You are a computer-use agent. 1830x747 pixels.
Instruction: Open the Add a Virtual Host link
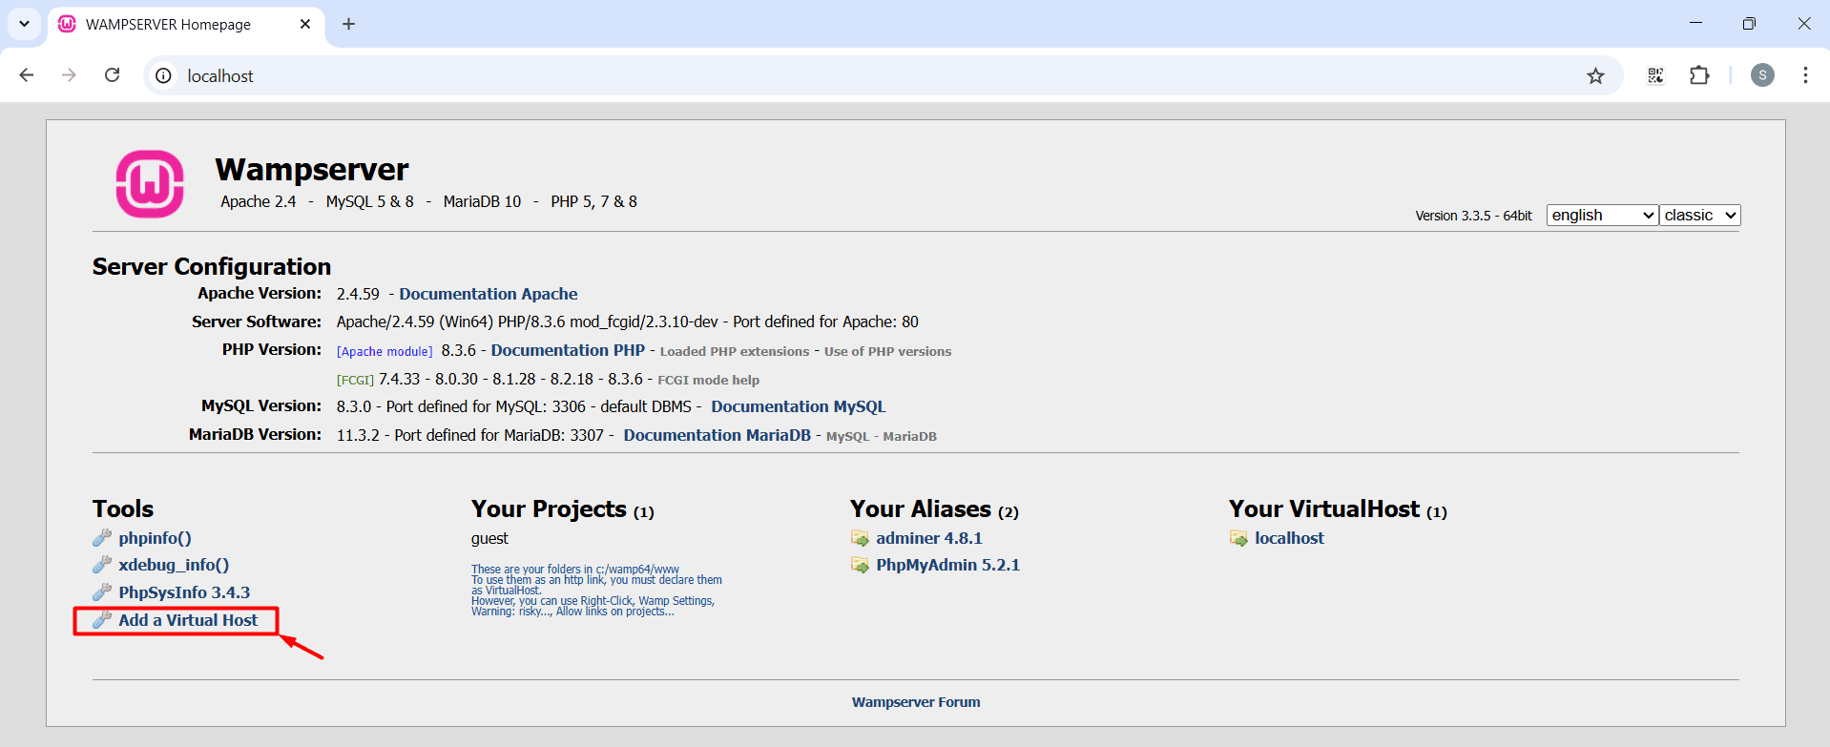(x=188, y=620)
